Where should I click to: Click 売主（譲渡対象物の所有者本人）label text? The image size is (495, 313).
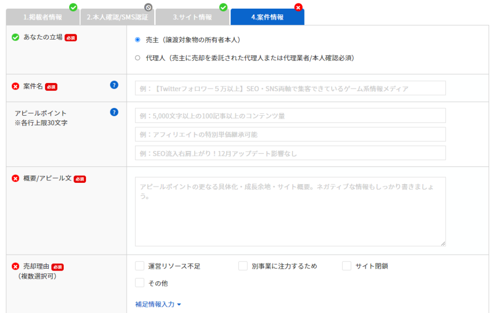[193, 40]
